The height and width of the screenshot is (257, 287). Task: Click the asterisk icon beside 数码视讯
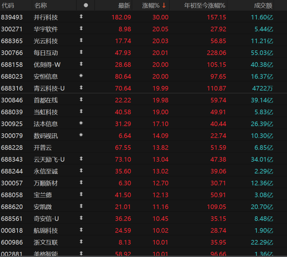[x=81, y=135]
